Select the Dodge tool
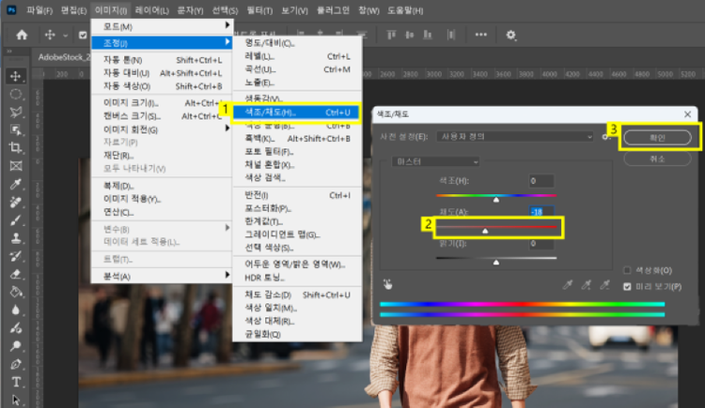Image resolution: width=705 pixels, height=408 pixels. coord(16,328)
